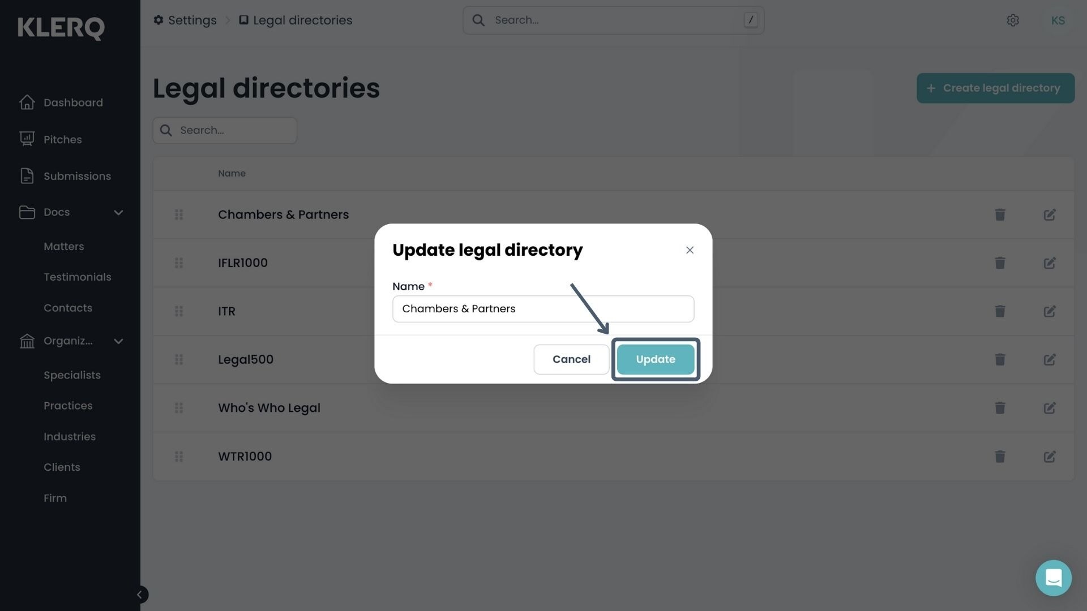Select the IFLR1000 row name
The image size is (1087, 611).
point(243,263)
